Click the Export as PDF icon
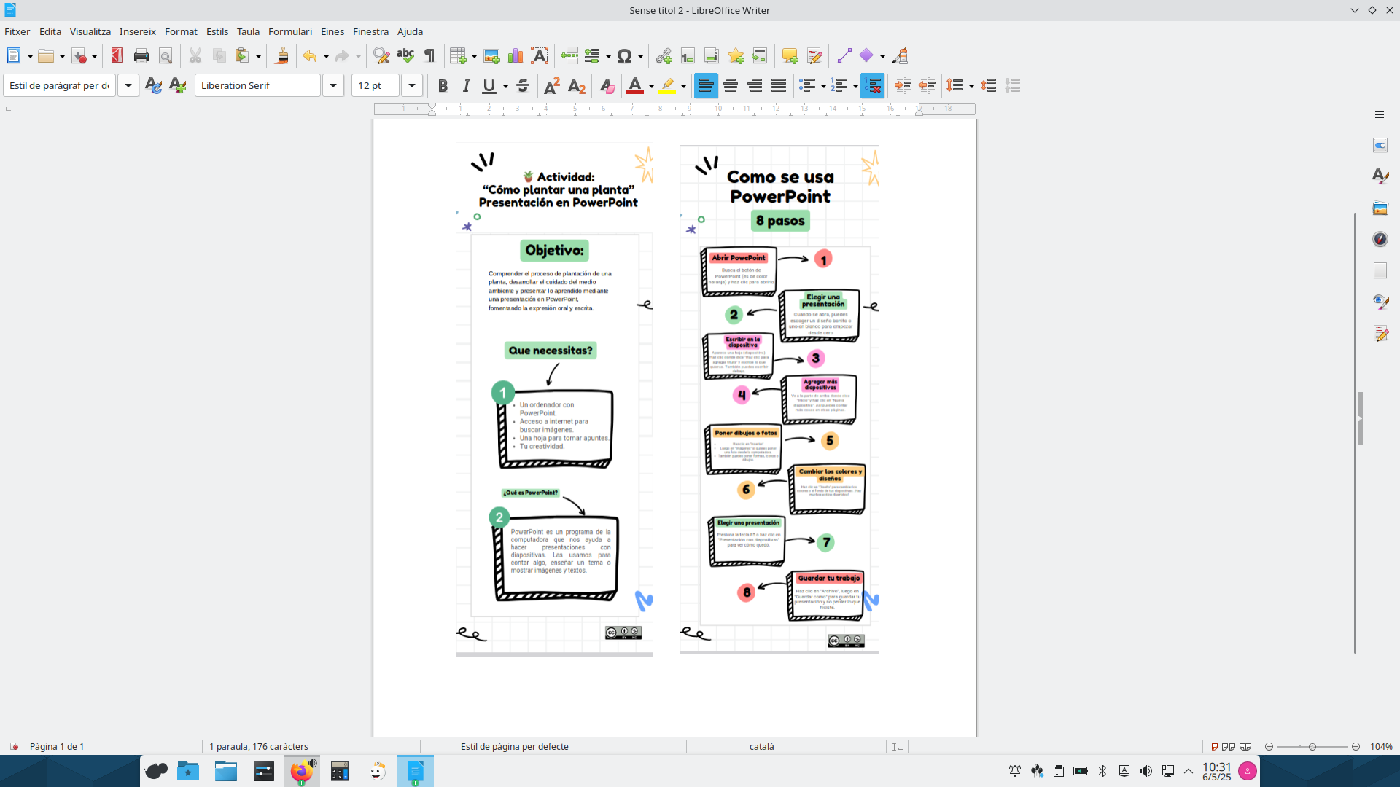The width and height of the screenshot is (1400, 787). [117, 56]
